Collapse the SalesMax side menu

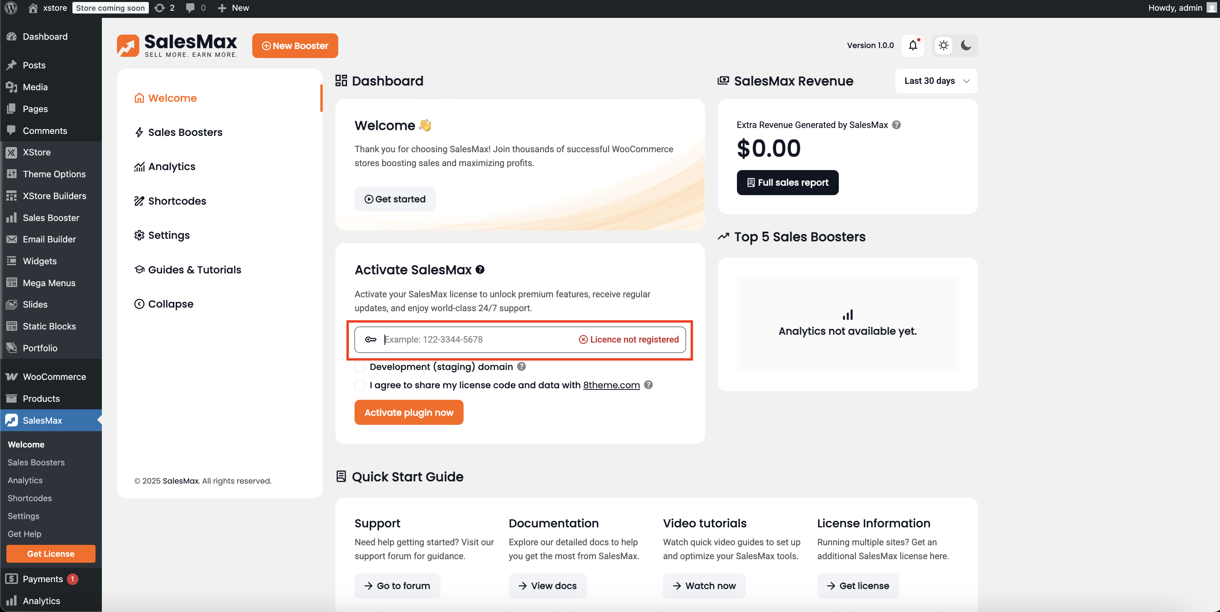tap(164, 304)
